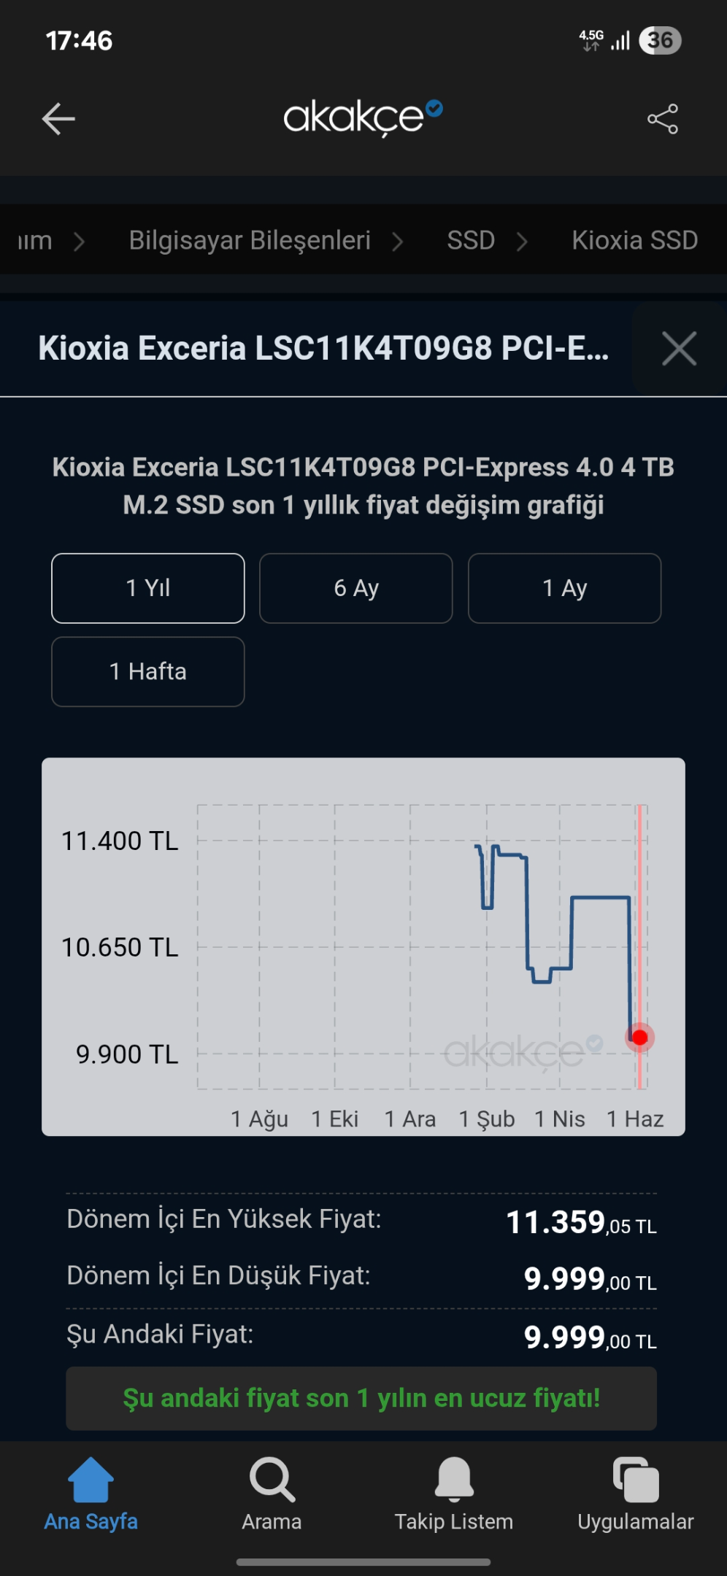Select the 1 Ay period
The image size is (727, 1576).
[x=565, y=588]
